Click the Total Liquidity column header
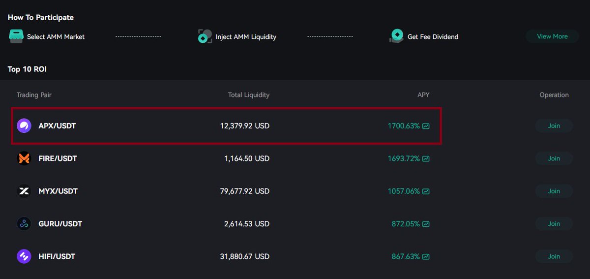Screen dimensions: 590x279 (249, 95)
